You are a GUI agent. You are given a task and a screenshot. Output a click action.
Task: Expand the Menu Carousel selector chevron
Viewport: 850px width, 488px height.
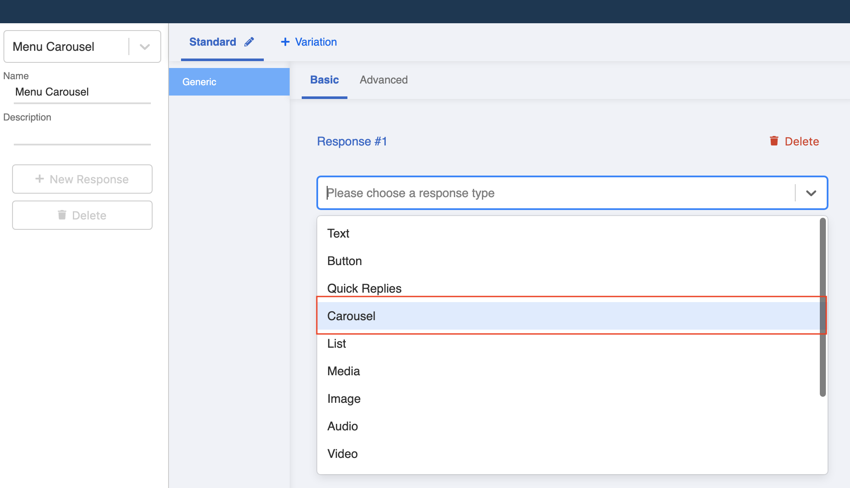point(145,46)
